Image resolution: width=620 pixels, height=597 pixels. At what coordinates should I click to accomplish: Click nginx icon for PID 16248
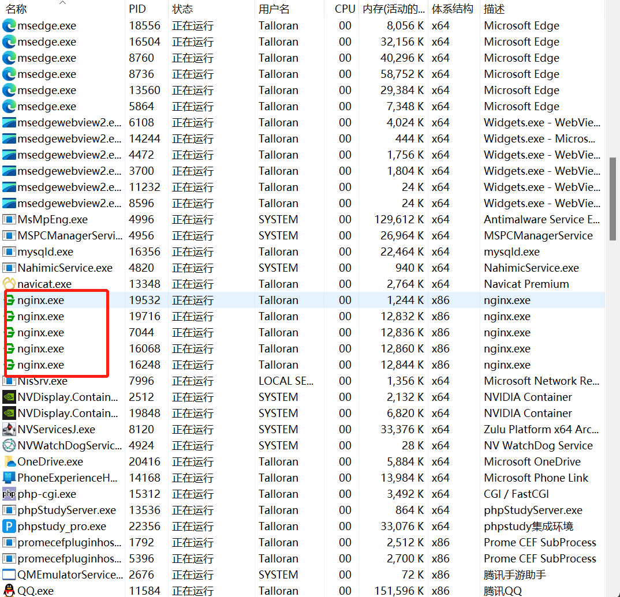[x=10, y=365]
